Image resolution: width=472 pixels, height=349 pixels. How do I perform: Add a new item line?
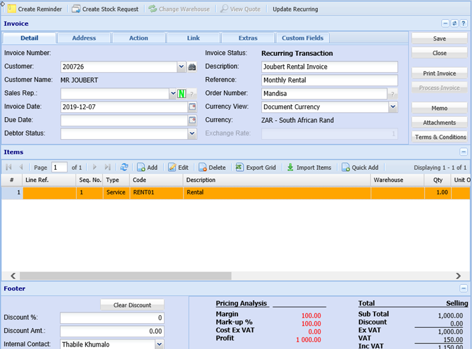click(147, 167)
